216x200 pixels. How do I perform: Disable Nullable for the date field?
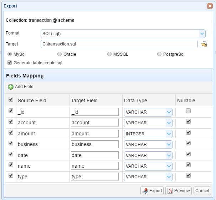[188, 154]
